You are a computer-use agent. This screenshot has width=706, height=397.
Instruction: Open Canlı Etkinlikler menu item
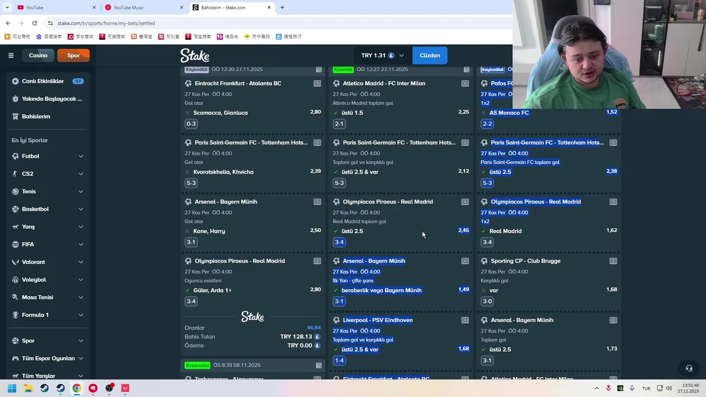(x=47, y=81)
